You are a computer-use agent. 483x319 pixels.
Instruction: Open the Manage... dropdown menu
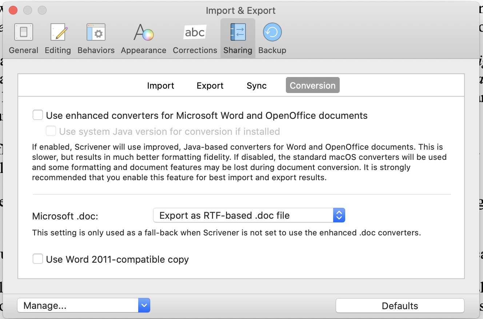[84, 306]
